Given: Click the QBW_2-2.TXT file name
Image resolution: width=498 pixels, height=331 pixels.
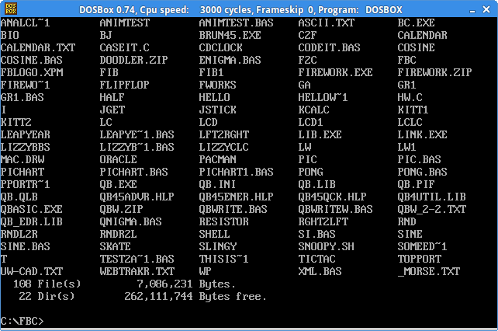Looking at the screenshot, I should pos(431,209).
